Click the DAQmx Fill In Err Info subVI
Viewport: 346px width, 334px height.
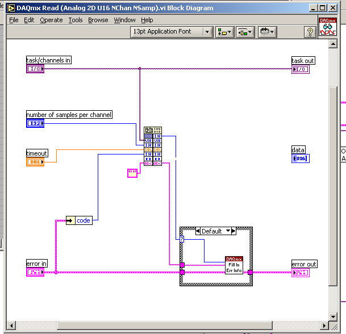click(234, 265)
